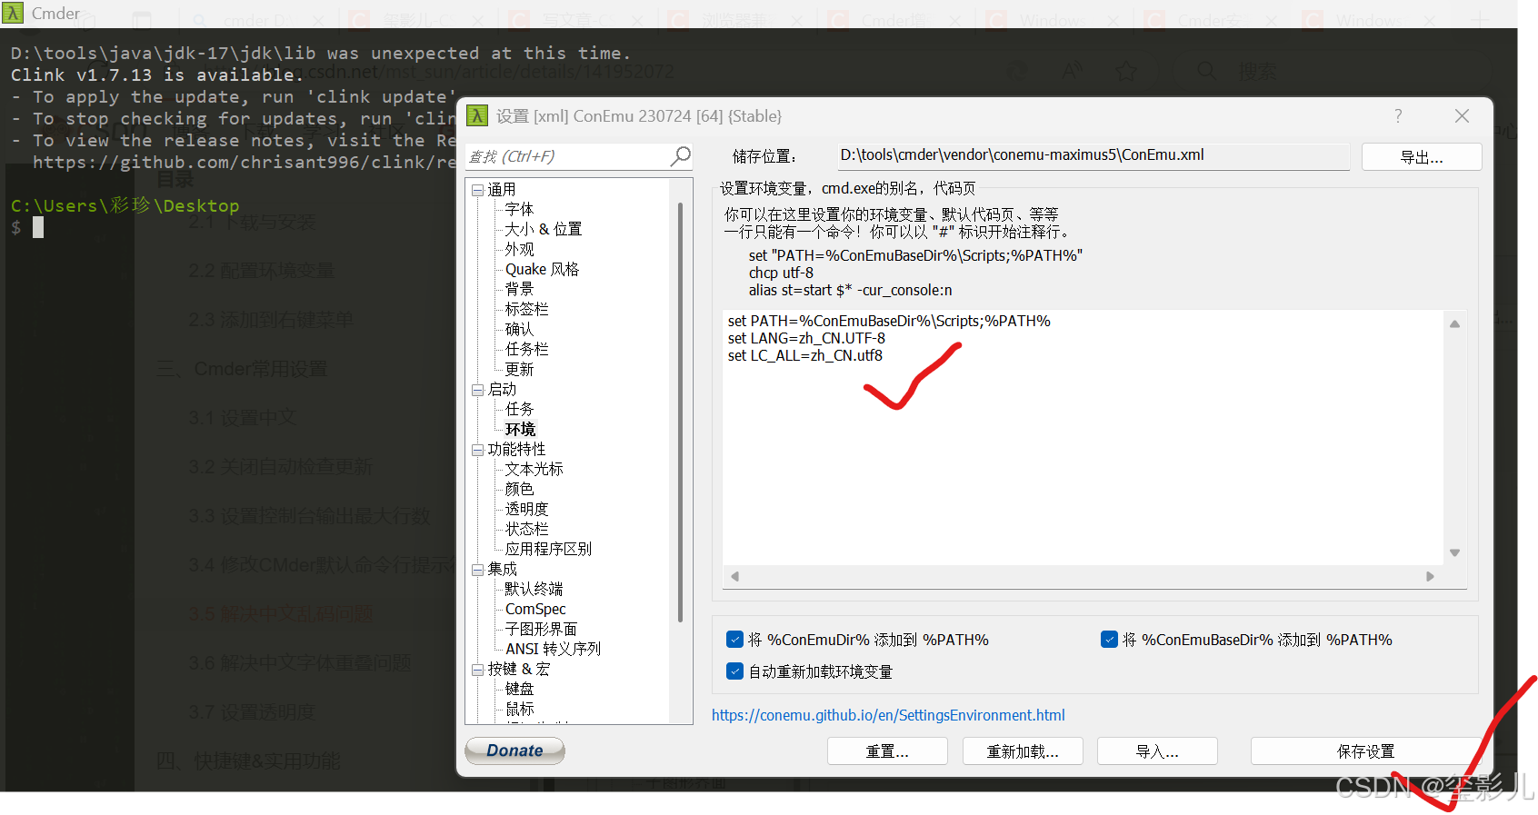Select 背景 in settings tree
Screen dimensions: 1538x815
point(520,289)
